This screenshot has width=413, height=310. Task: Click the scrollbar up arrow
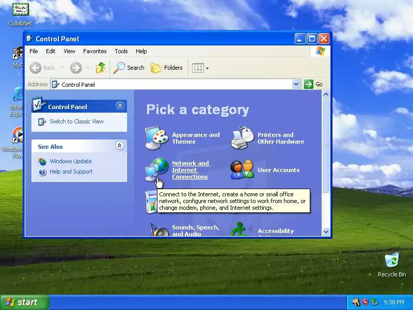tap(326, 95)
